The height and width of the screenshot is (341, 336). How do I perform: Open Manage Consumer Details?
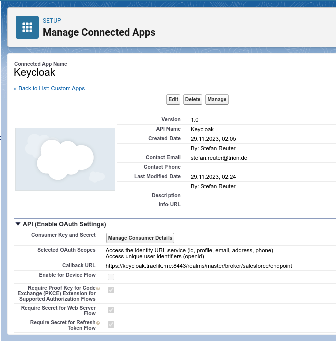pyautogui.click(x=140, y=238)
